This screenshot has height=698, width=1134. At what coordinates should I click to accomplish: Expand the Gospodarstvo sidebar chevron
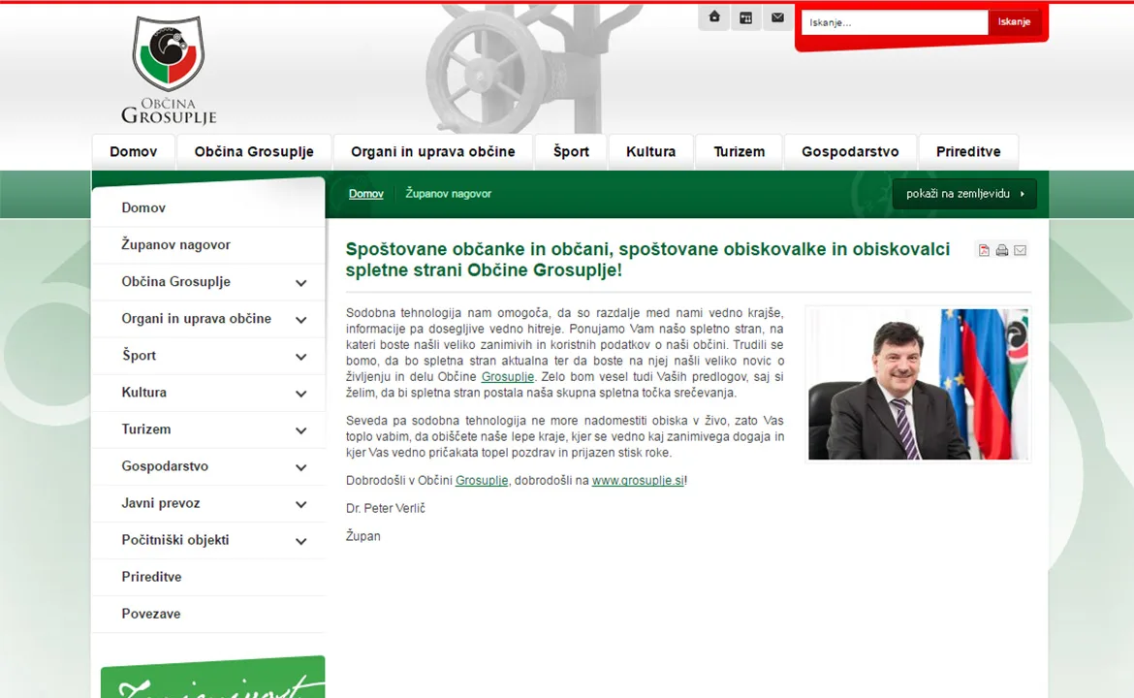tap(300, 466)
